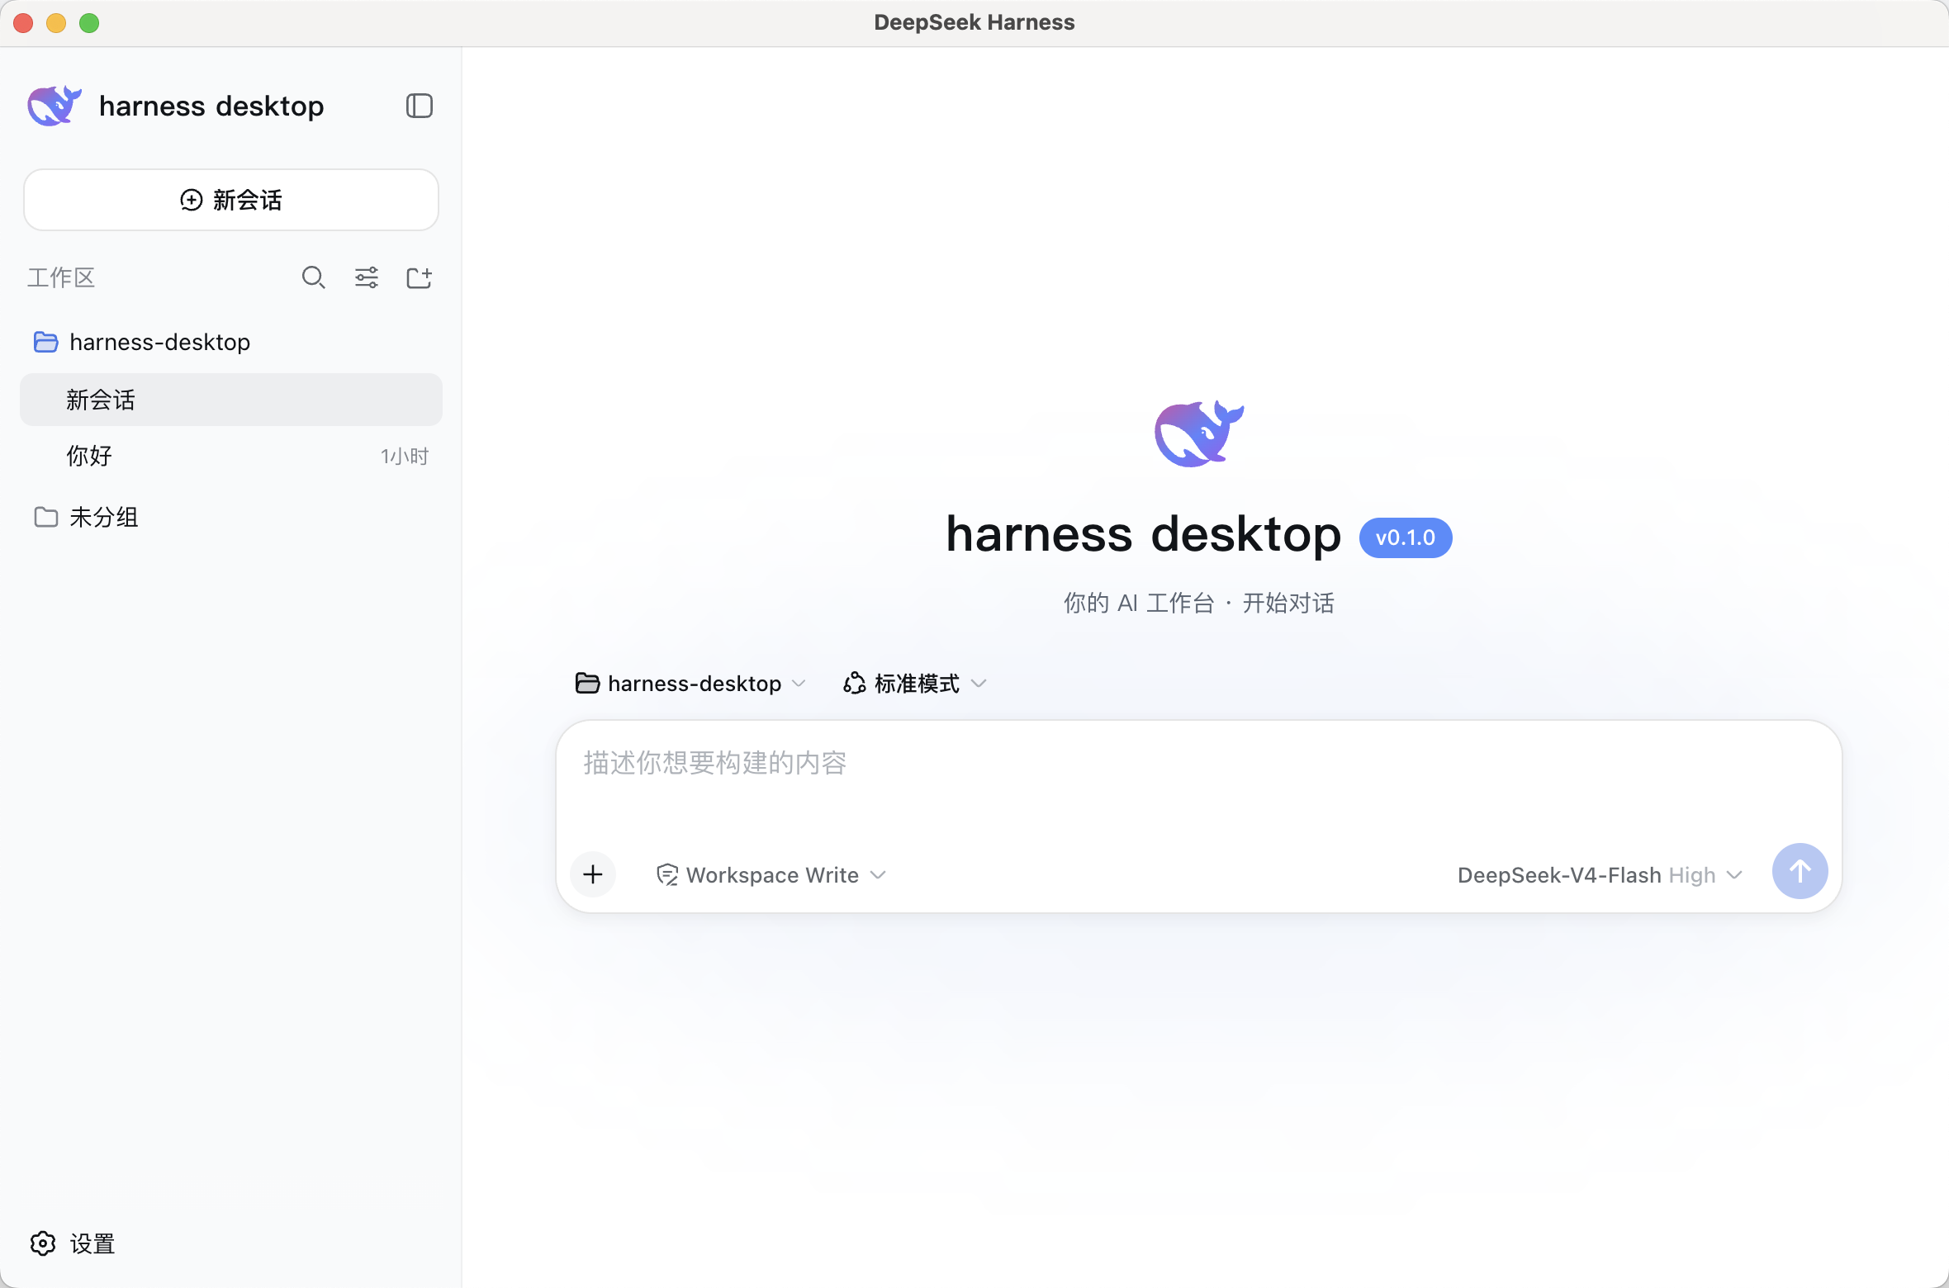The height and width of the screenshot is (1288, 1949).
Task: Open the 标准模式 mode dropdown
Action: coord(915,684)
